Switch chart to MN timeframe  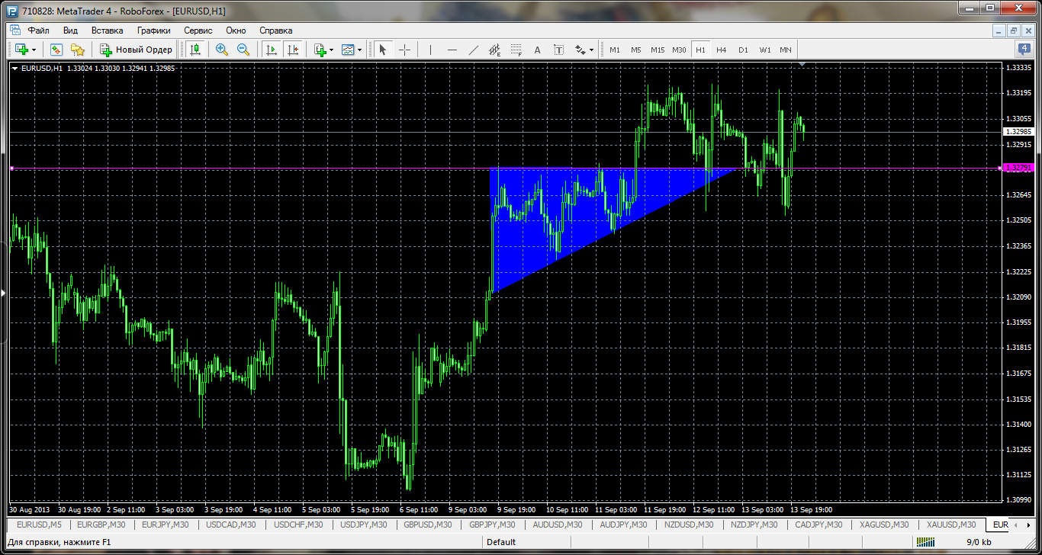[x=786, y=50]
